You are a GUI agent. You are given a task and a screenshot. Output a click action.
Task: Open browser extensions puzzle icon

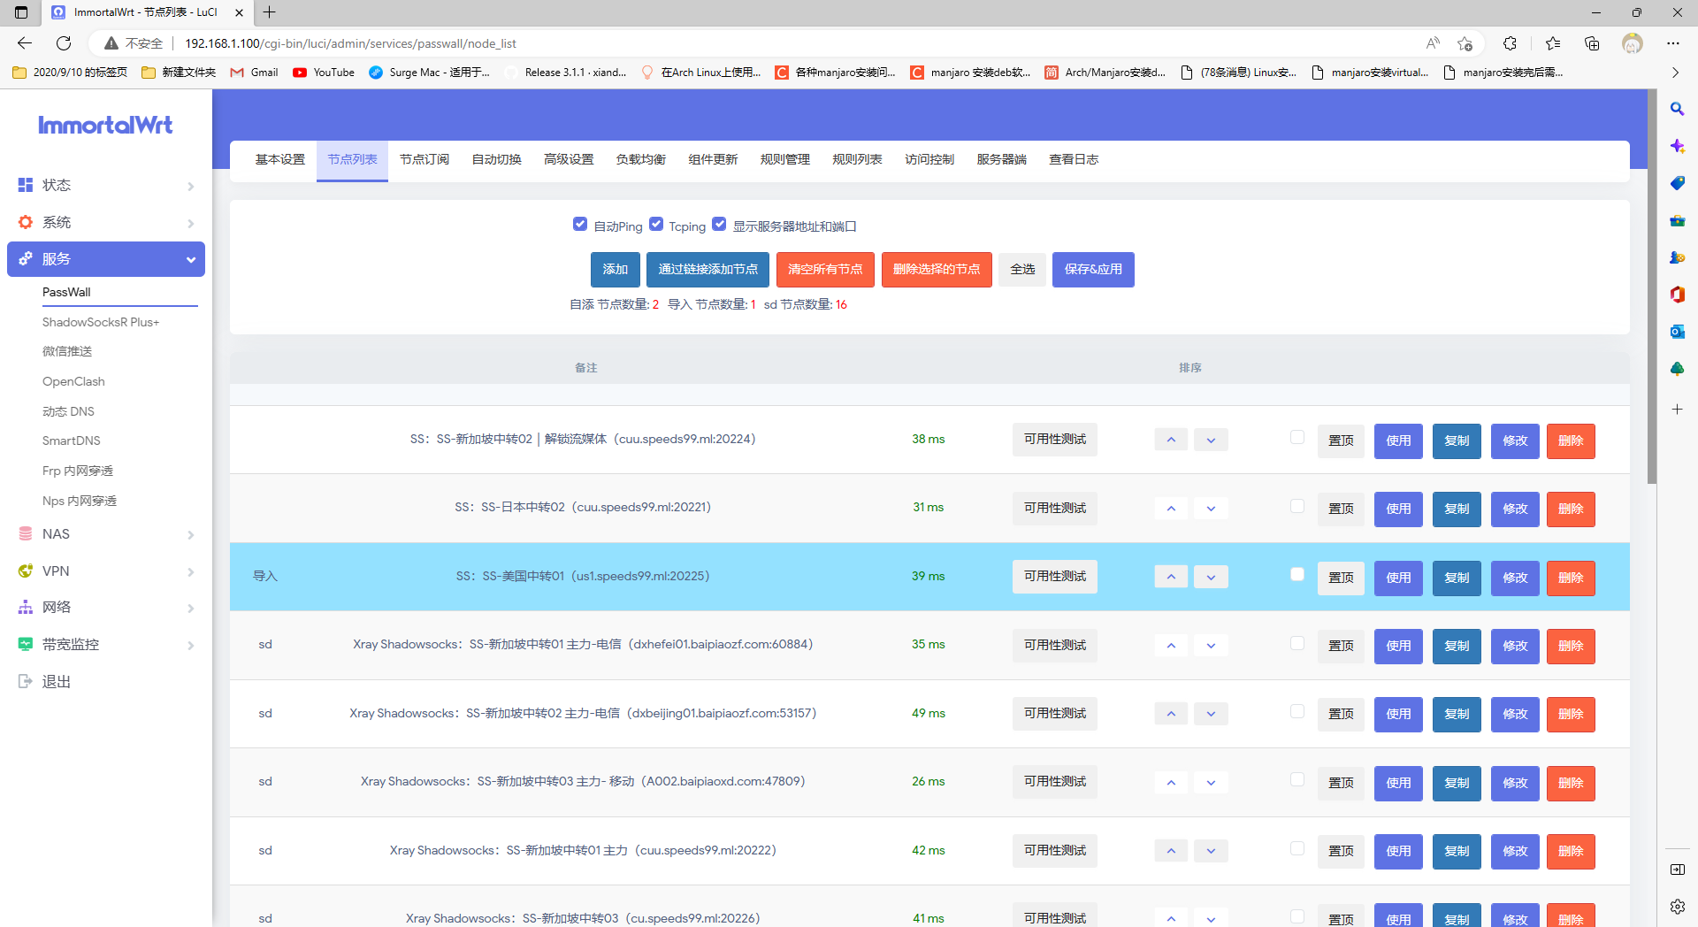coord(1511,43)
